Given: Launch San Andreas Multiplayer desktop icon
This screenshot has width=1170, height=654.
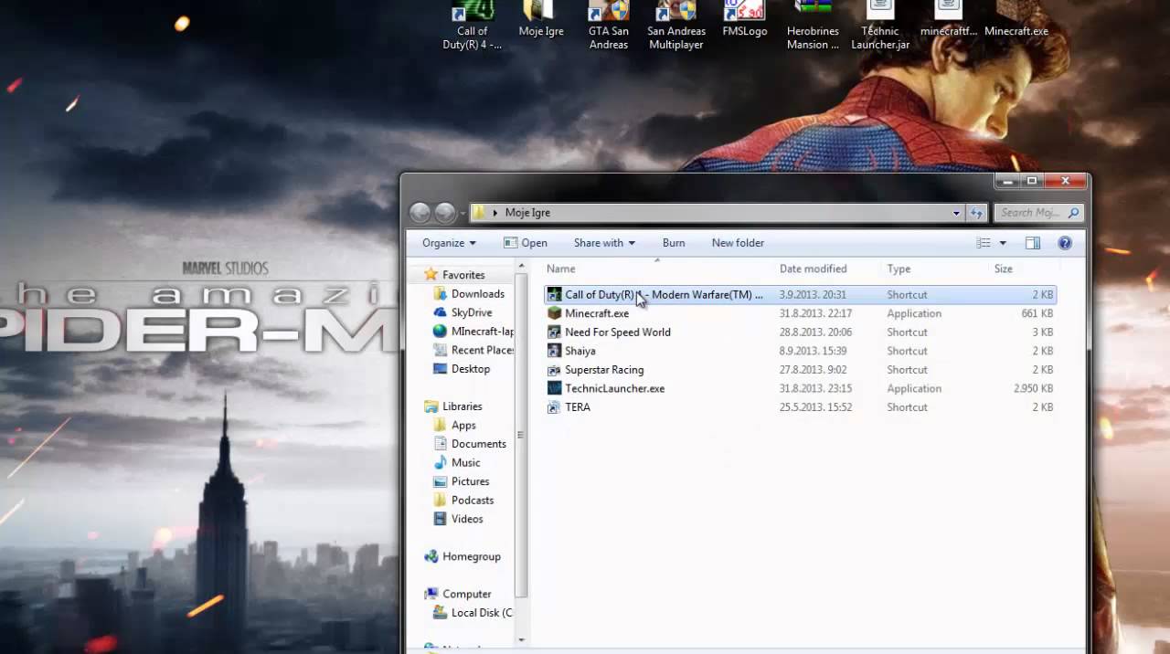Looking at the screenshot, I should (676, 26).
